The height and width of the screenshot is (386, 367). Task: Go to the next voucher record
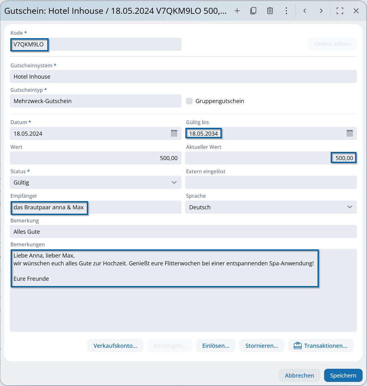[321, 11]
